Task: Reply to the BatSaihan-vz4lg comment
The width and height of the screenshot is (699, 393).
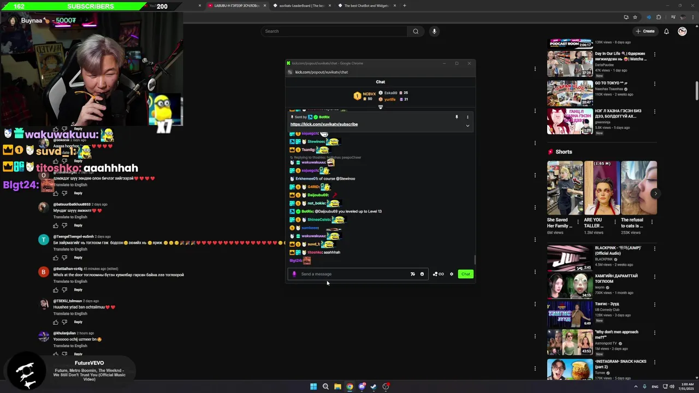Action: click(78, 290)
